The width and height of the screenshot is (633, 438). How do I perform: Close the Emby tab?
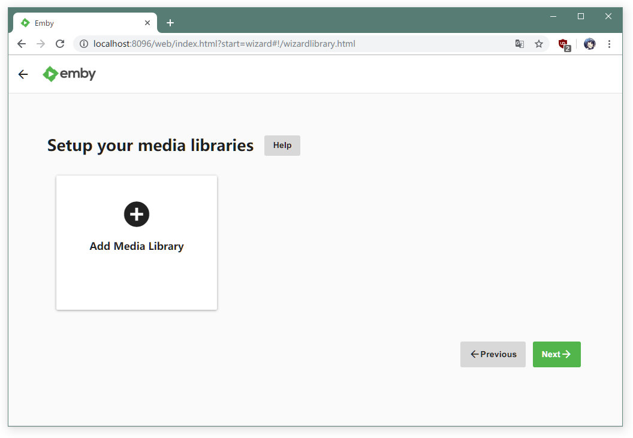point(147,23)
